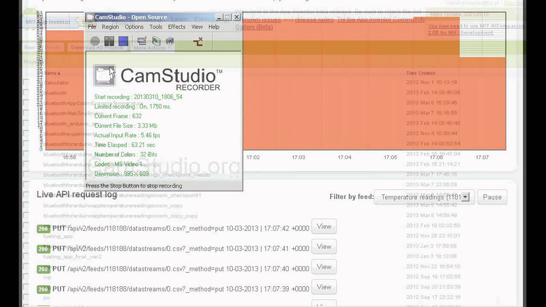Screen dimensions: 546x307
Task: Open the fueling_app project link
Action: click(58, 236)
